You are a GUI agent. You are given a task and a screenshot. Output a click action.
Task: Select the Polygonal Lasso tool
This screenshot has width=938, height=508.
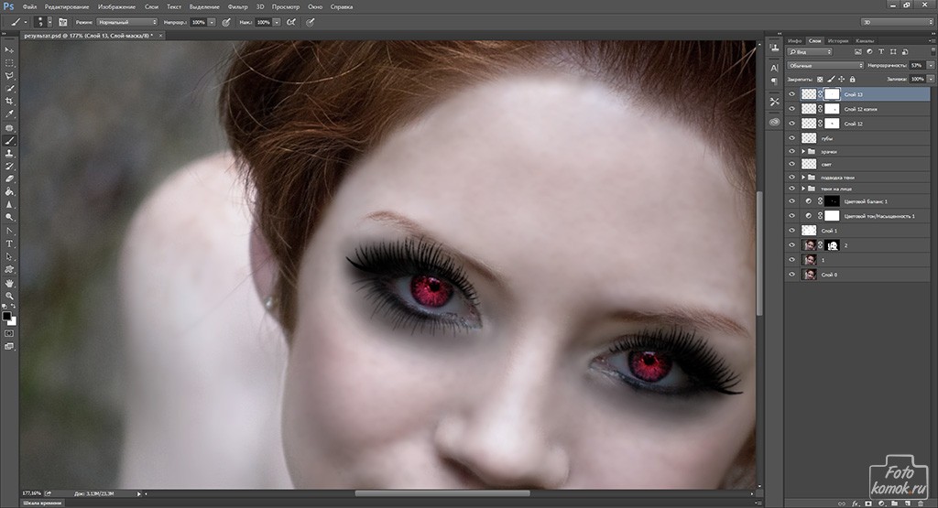click(x=9, y=76)
